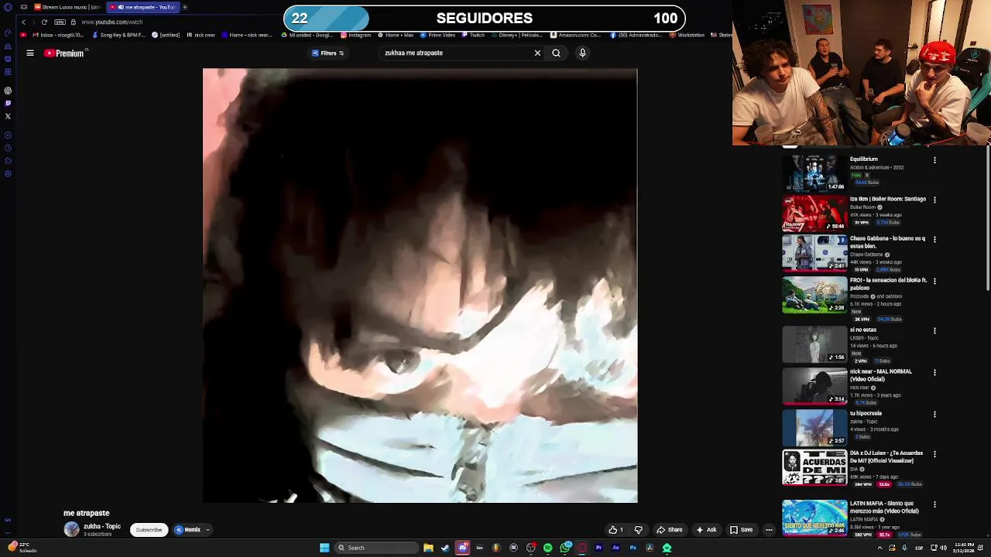The image size is (991, 557).
Task: Open the Prime Video bookmark
Action: (x=437, y=35)
